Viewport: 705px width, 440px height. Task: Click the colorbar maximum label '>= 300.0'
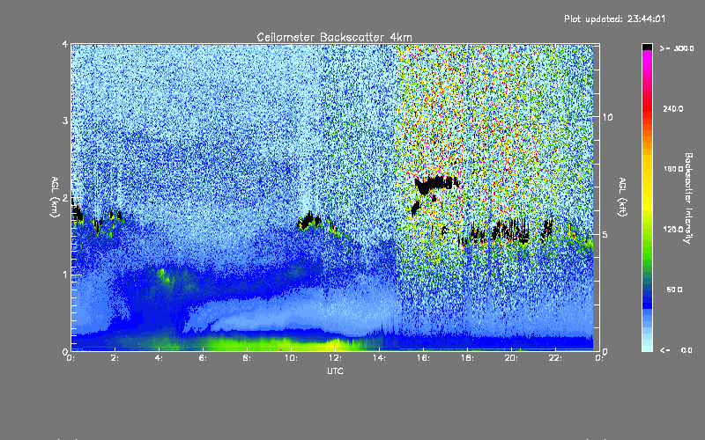click(x=677, y=48)
